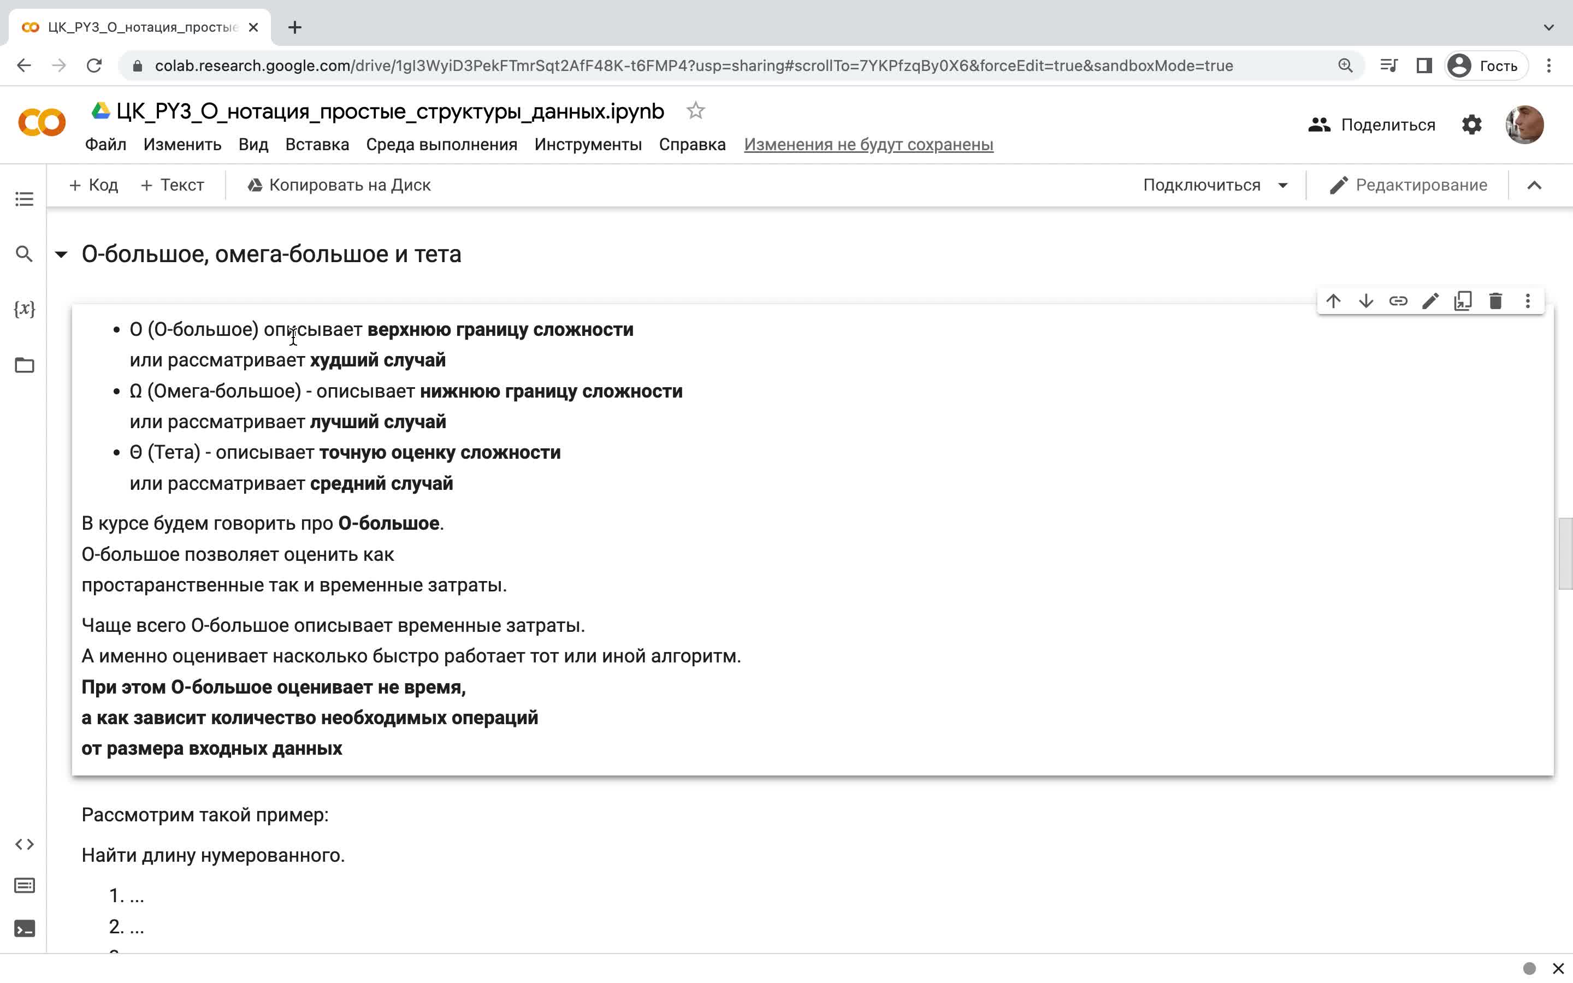Click the page vertical scrollbar thumb

pos(1565,553)
